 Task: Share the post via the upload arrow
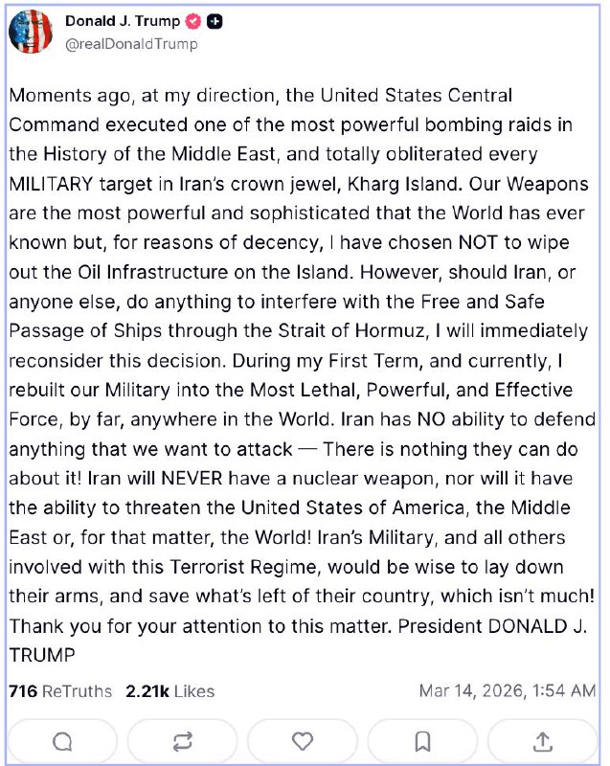point(542,741)
